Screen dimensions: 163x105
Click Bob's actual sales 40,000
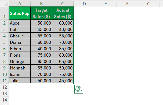pos(63,29)
